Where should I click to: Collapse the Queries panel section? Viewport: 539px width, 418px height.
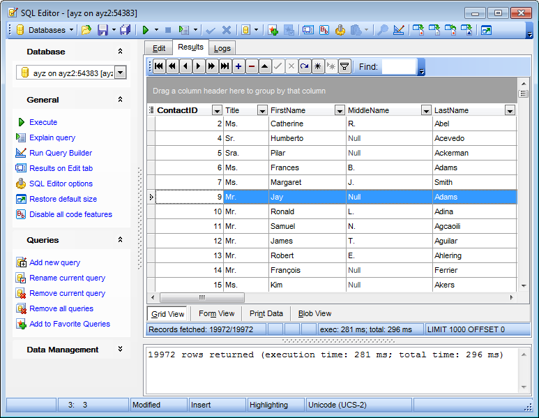point(121,239)
